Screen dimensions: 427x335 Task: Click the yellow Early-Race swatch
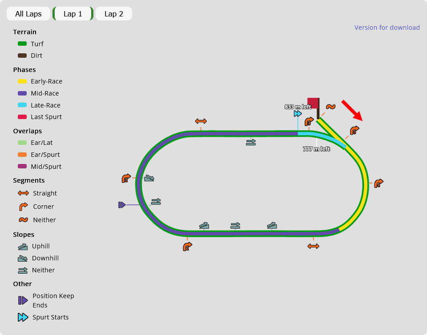click(22, 81)
